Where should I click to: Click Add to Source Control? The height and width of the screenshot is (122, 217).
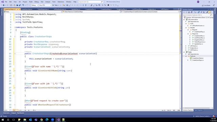[x=202, y=116]
